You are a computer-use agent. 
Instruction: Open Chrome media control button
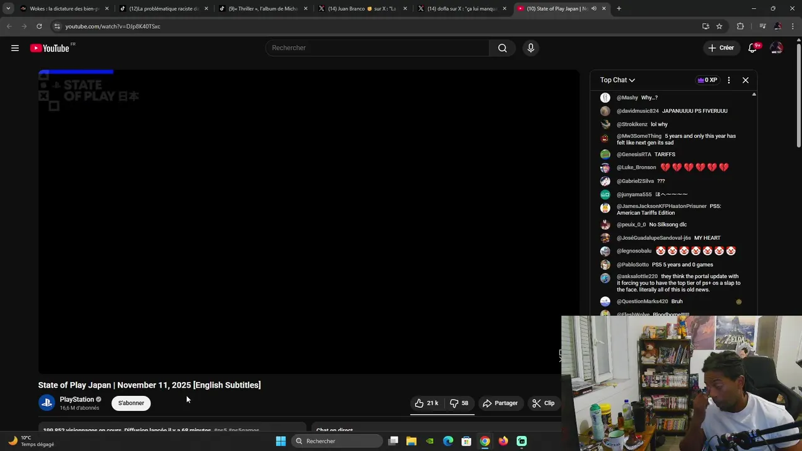pyautogui.click(x=763, y=26)
